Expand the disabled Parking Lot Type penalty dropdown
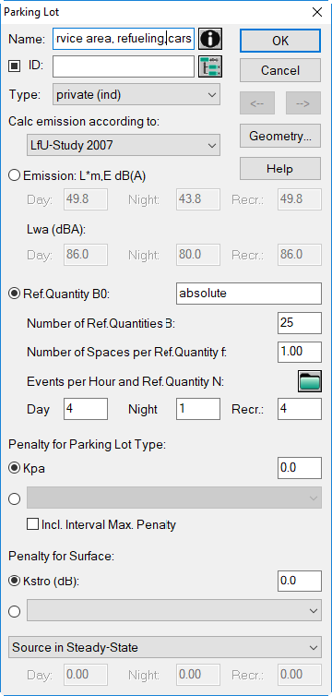This screenshot has height=696, width=332. pyautogui.click(x=174, y=498)
